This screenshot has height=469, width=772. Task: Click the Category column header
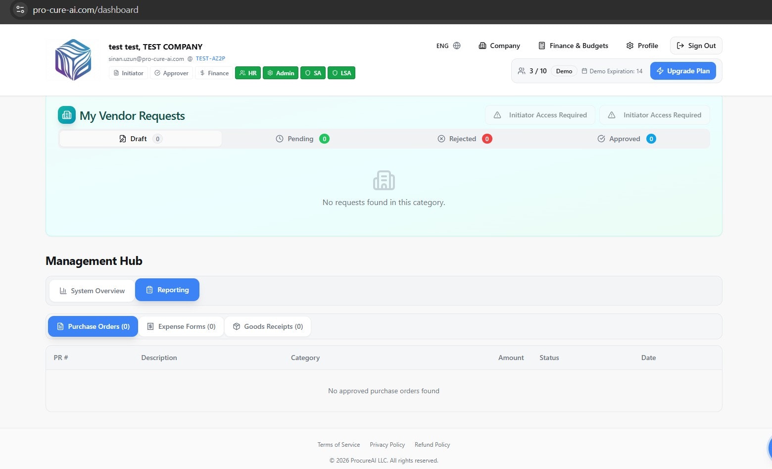click(305, 358)
